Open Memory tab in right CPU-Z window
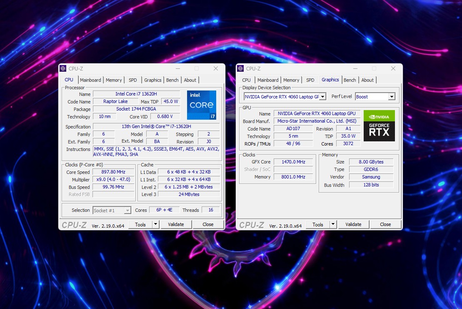Screen dimensions: 462x309 291,80
